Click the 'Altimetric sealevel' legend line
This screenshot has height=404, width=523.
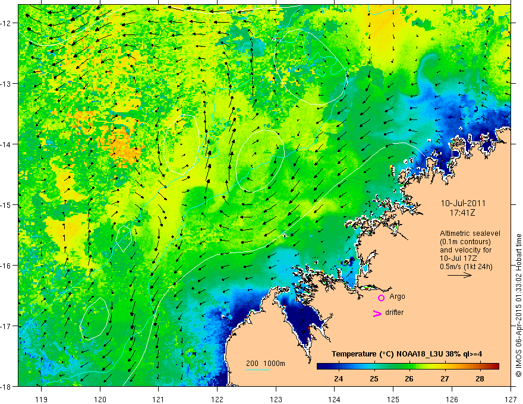click(470, 233)
